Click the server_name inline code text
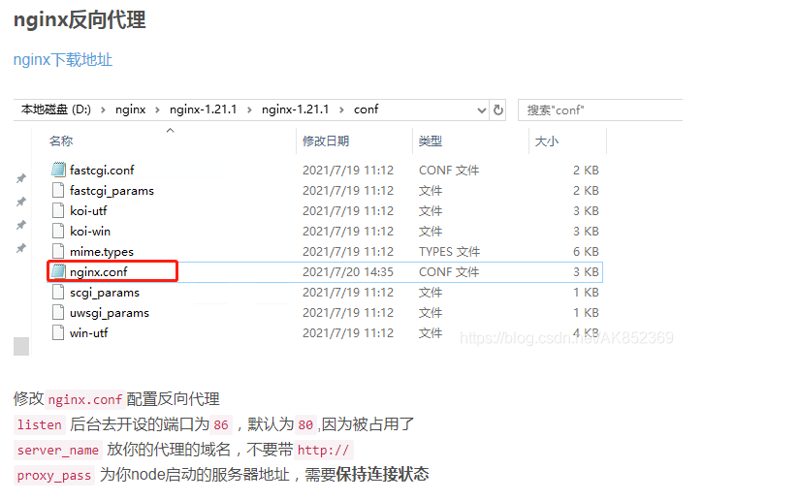 pyautogui.click(x=57, y=451)
